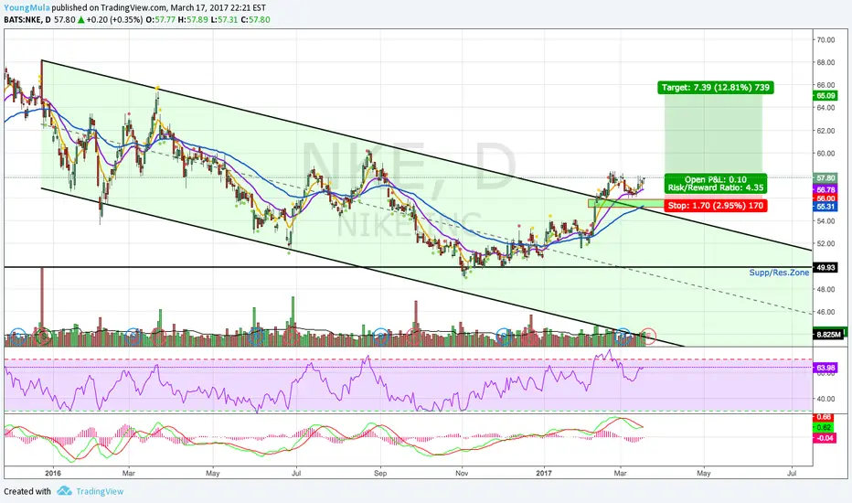Click the purple 56.78 moving average tag
Screen dimensions: 852x503
pos(825,190)
